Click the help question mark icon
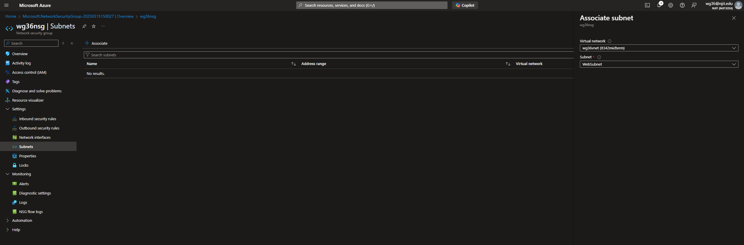Image resolution: width=744 pixels, height=245 pixels. (x=682, y=5)
